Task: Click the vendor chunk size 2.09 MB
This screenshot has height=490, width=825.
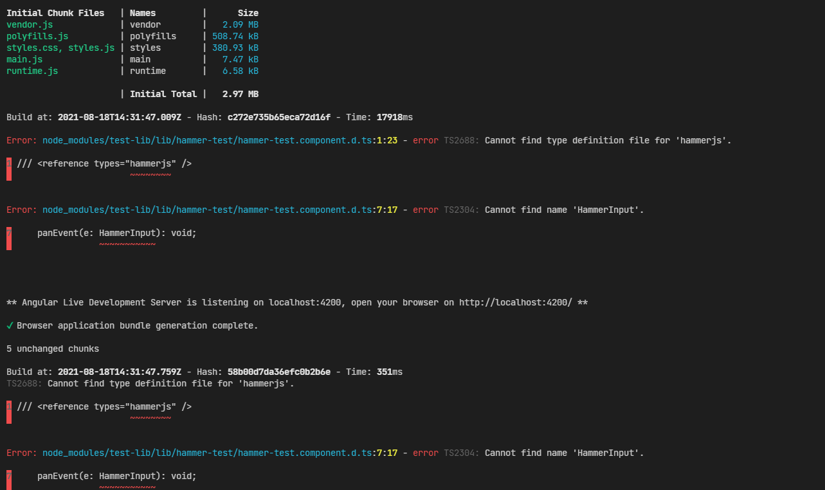Action: (239, 24)
